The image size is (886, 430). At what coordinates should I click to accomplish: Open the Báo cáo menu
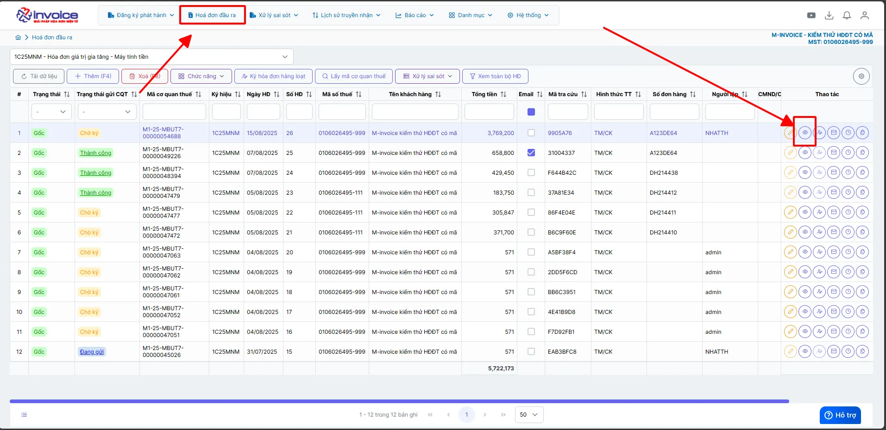click(x=415, y=15)
